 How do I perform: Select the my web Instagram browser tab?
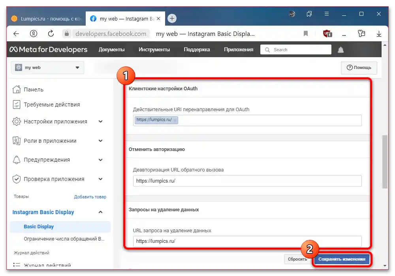[125, 19]
